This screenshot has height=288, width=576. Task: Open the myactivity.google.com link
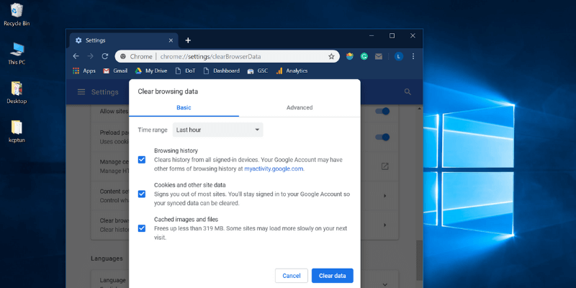(274, 168)
